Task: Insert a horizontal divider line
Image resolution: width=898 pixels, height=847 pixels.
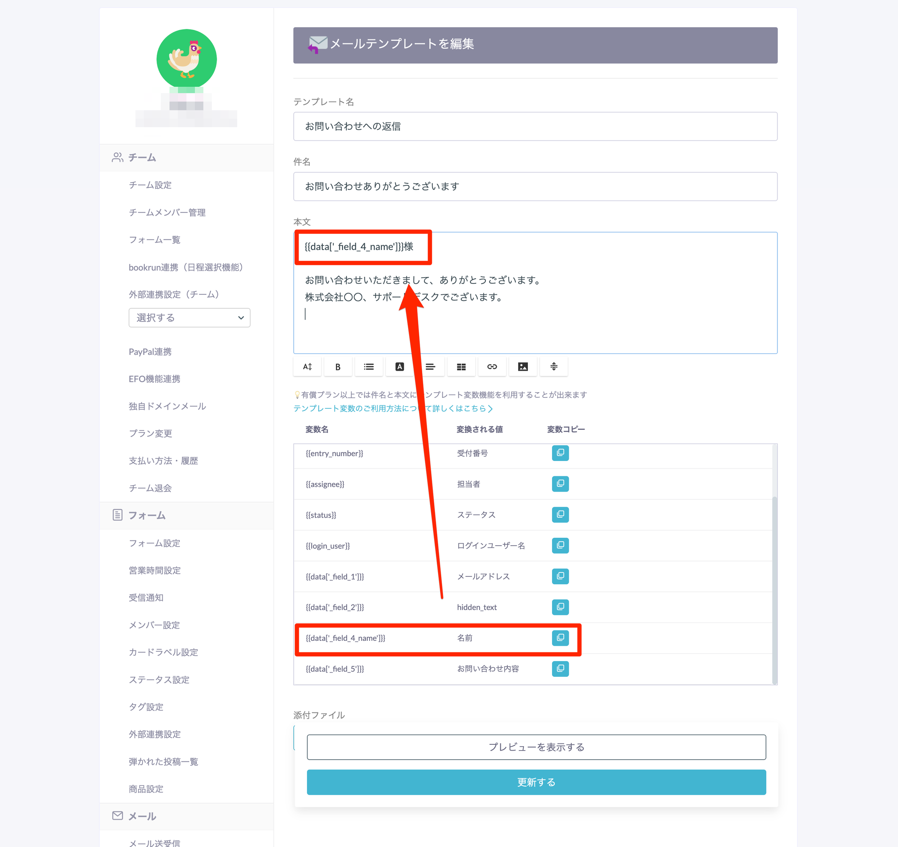Action: [554, 367]
